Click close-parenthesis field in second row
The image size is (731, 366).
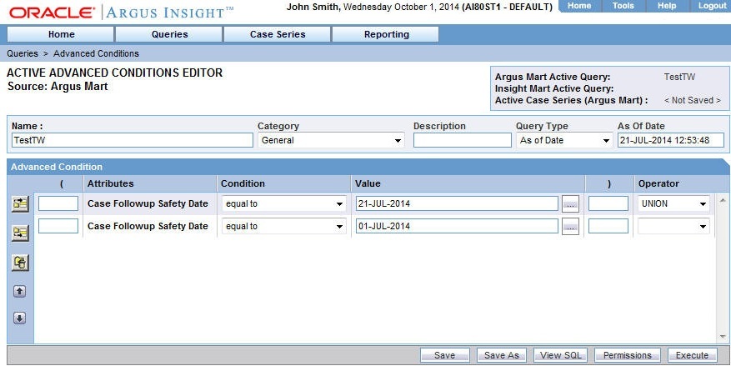click(608, 226)
